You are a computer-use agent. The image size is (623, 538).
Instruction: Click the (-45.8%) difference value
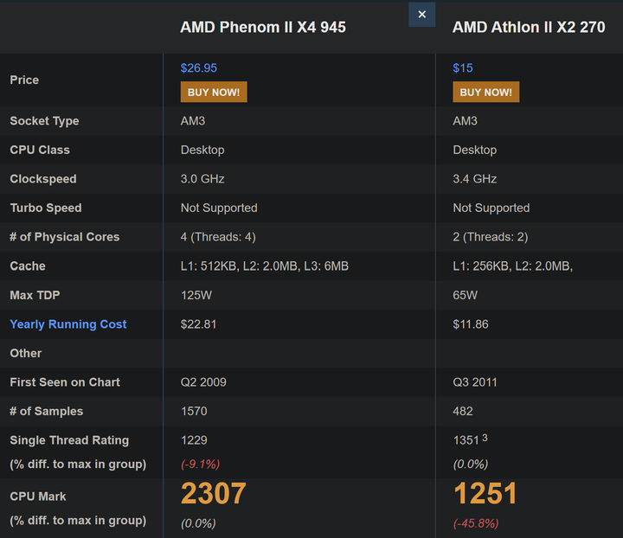[476, 523]
